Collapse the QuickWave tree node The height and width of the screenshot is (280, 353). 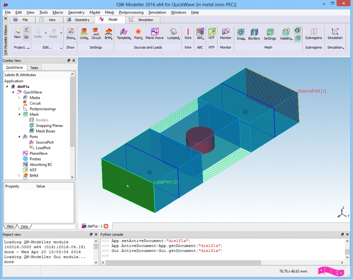[x=13, y=92]
